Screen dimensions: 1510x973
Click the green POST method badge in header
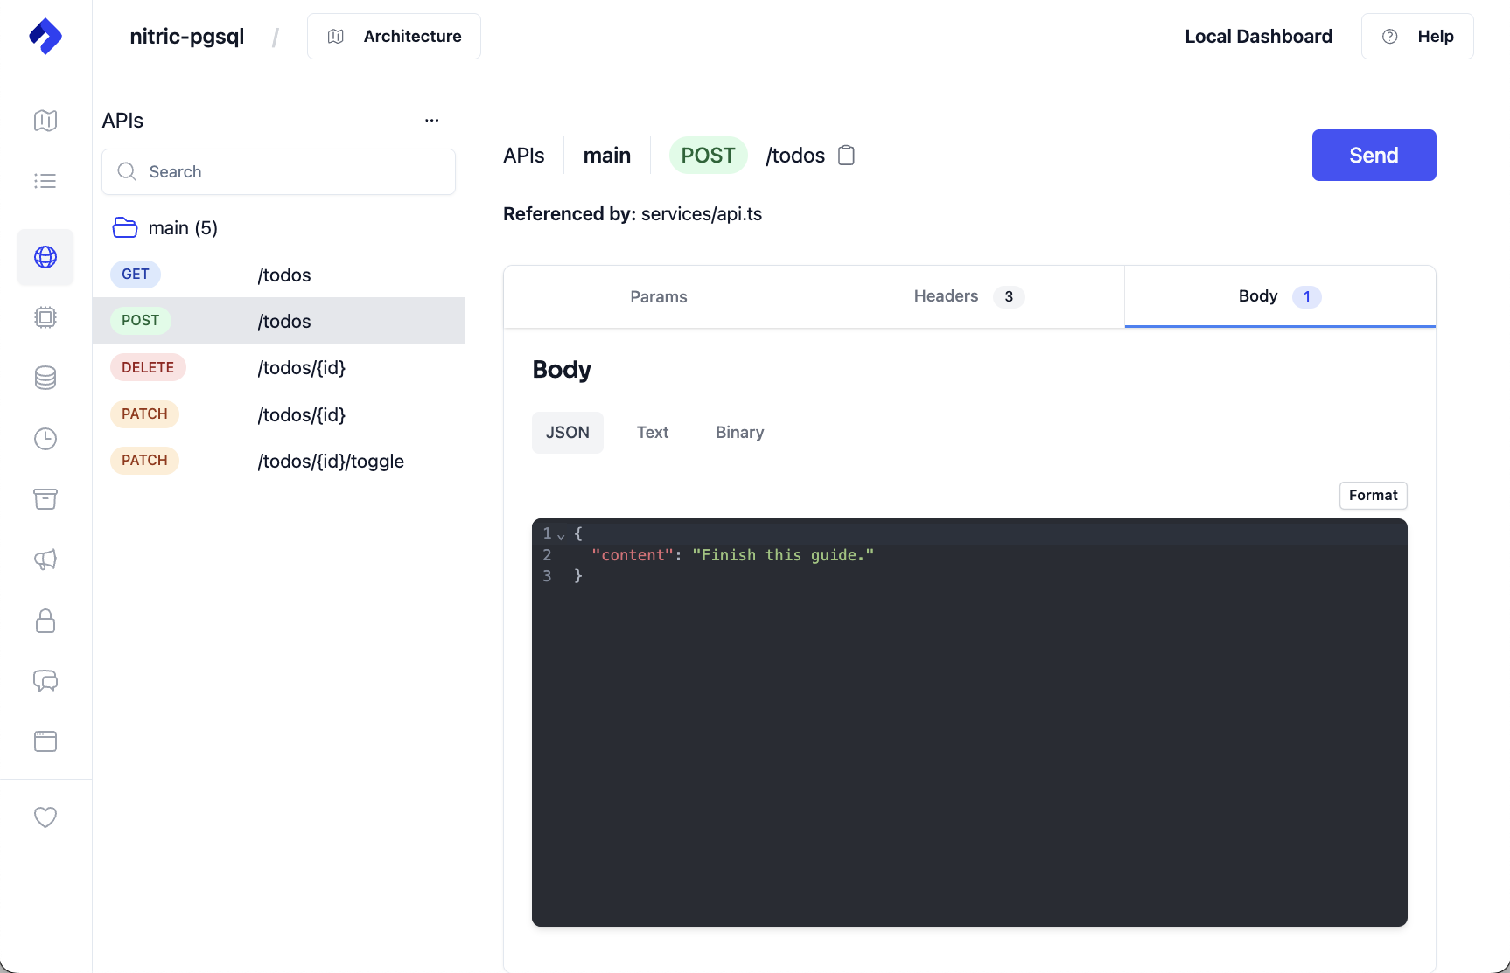coord(708,156)
